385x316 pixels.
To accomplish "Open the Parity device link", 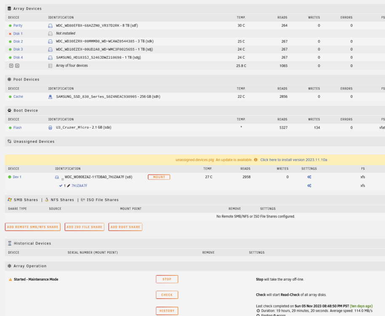I will pos(18,26).
